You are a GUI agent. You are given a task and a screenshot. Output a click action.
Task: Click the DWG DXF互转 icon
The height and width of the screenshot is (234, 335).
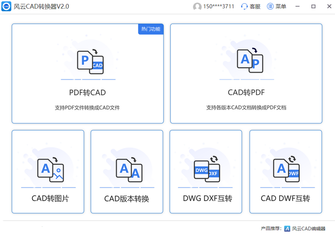[207, 169]
